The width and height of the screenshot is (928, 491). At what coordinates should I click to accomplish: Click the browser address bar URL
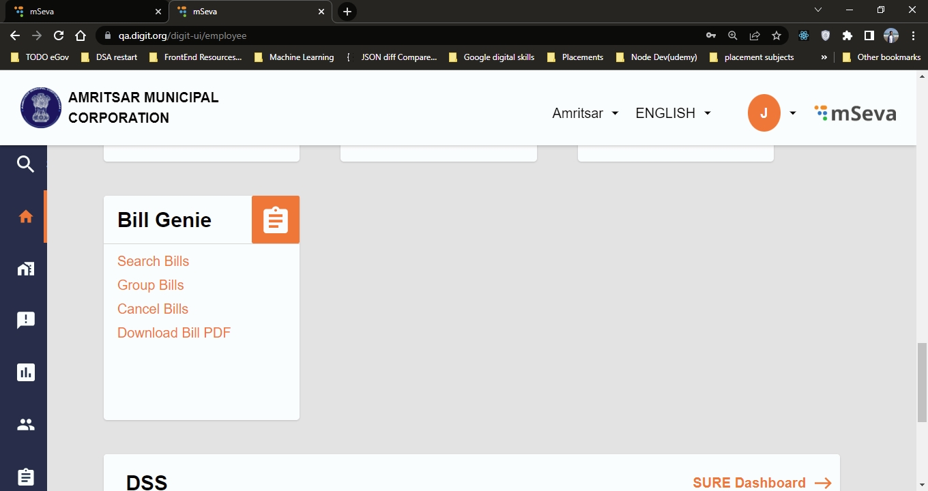point(182,35)
